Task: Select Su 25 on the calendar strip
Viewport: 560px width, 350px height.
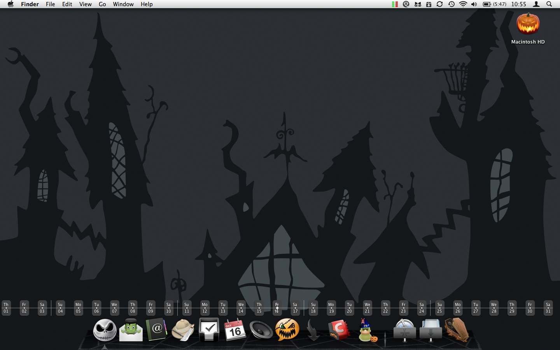Action: tap(439, 308)
